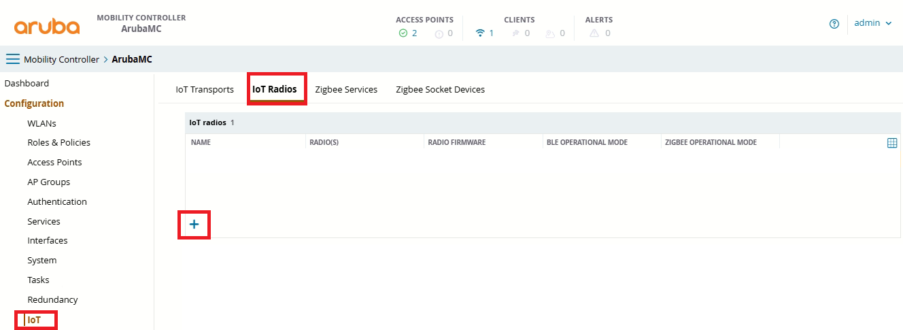Viewport: 903px width, 330px height.
Task: Collapse the Configuration section
Action: [34, 103]
